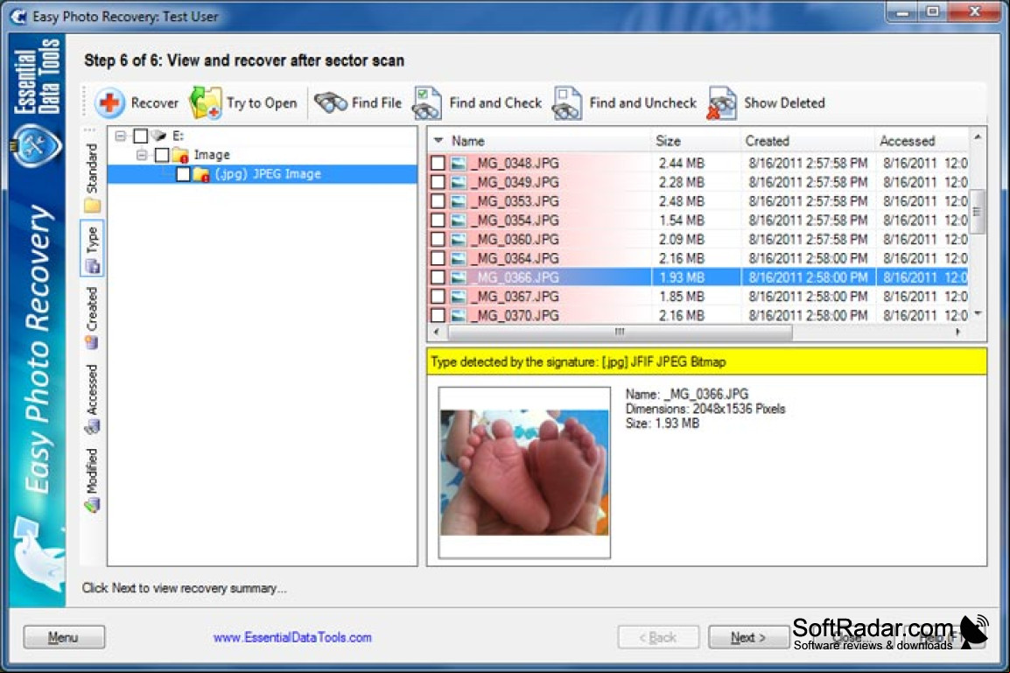Click the file icon of _MG_0367.JPG
Image resolution: width=1010 pixels, height=673 pixels.
click(458, 297)
